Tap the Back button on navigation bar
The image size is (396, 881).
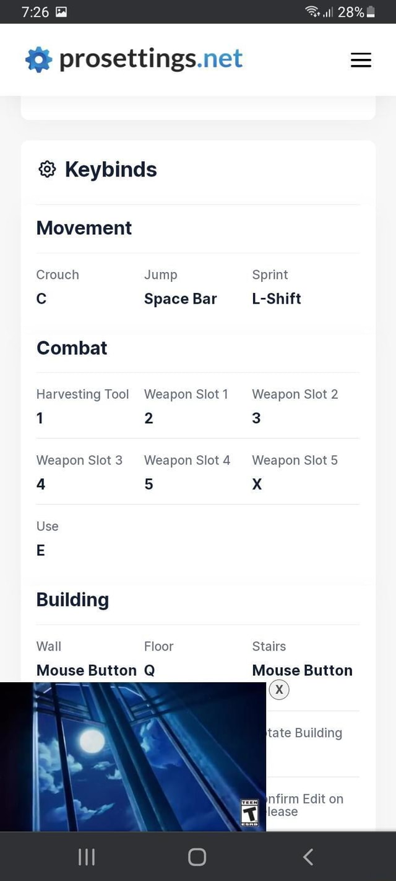pyautogui.click(x=308, y=856)
